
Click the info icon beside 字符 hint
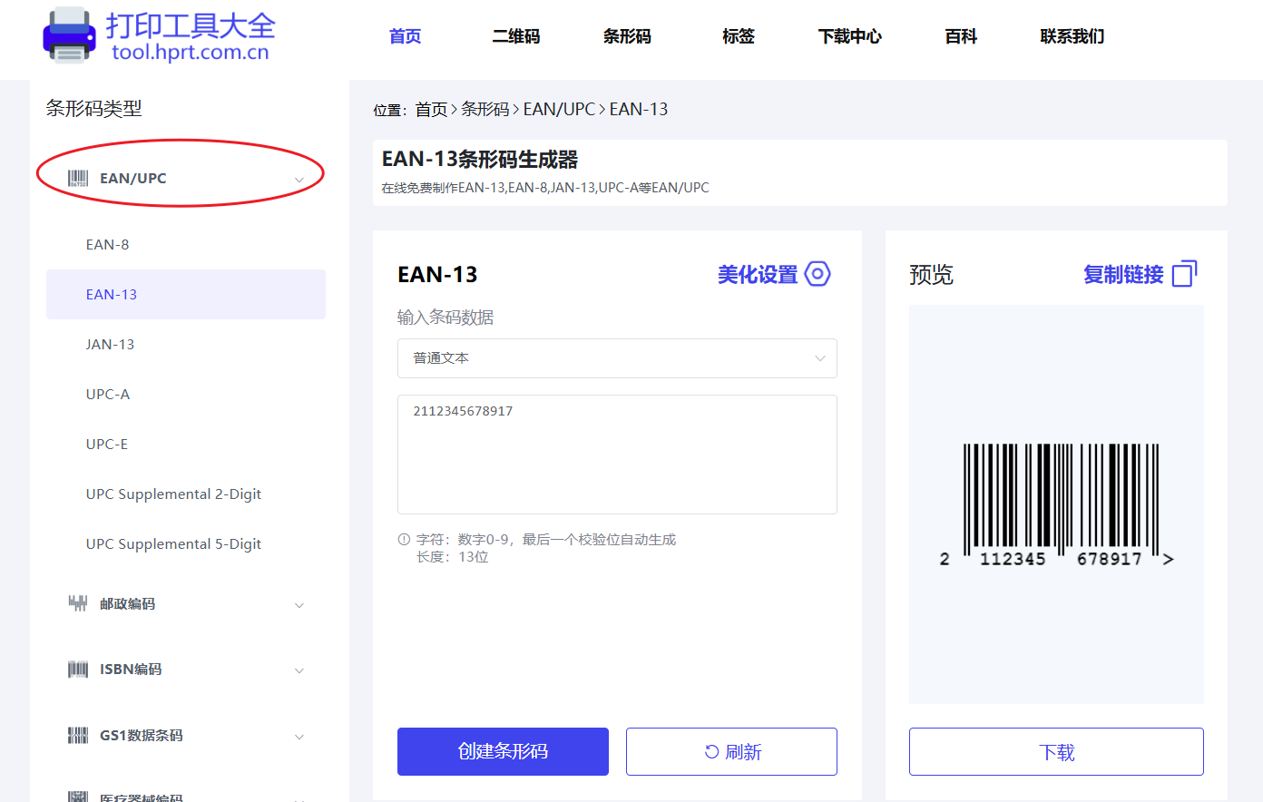coord(405,539)
